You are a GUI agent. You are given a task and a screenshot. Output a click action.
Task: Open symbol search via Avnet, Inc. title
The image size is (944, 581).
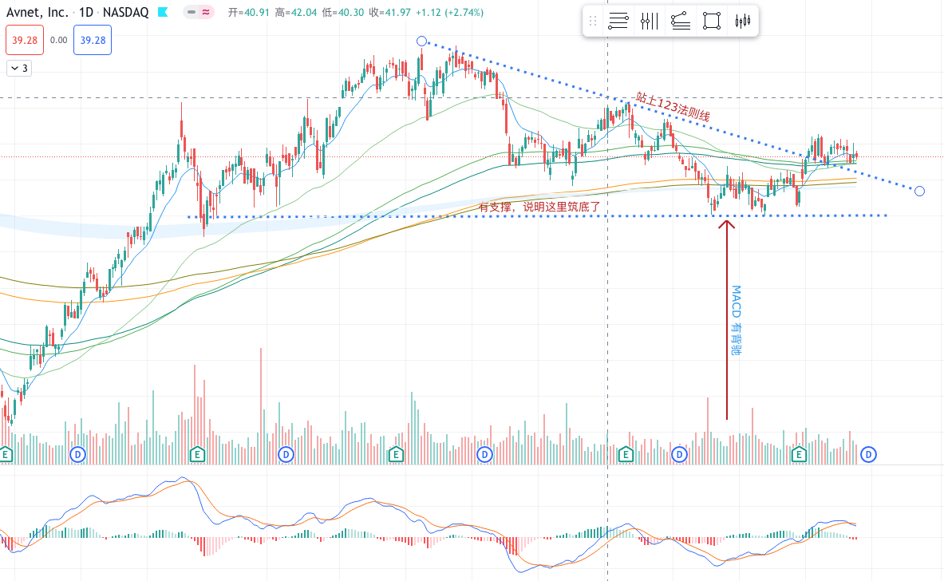38,13
